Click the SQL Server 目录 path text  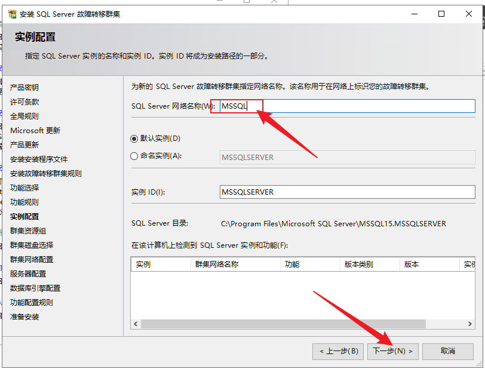tap(333, 224)
